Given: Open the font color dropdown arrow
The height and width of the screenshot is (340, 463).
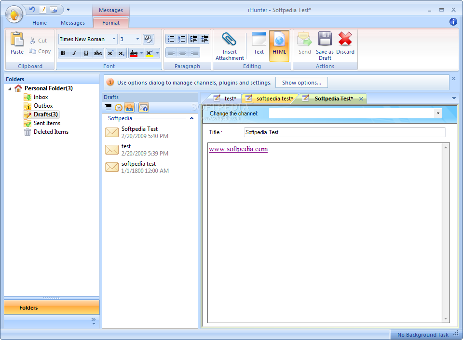Looking at the screenshot, I should point(141,53).
